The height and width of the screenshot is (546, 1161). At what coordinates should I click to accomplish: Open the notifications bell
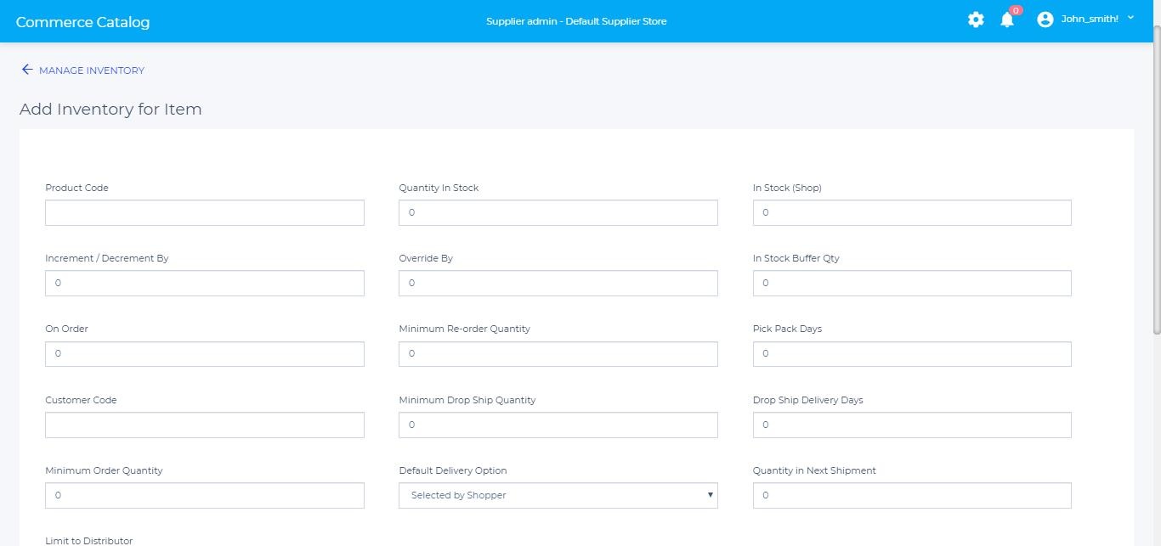tap(1007, 20)
